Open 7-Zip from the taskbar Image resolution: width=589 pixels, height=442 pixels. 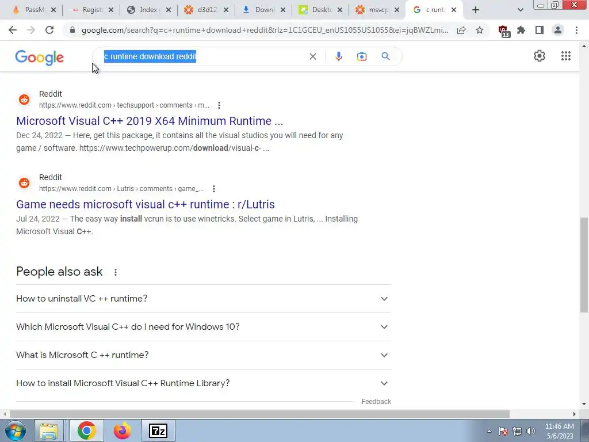tap(158, 430)
